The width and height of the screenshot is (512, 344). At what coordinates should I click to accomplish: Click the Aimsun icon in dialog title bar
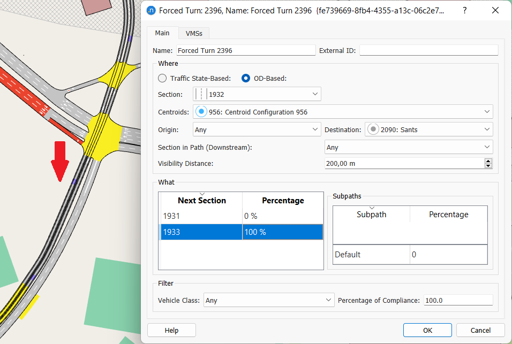pyautogui.click(x=151, y=10)
